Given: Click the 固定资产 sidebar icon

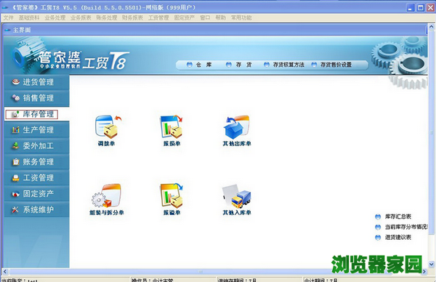Looking at the screenshot, I should click(x=15, y=194).
